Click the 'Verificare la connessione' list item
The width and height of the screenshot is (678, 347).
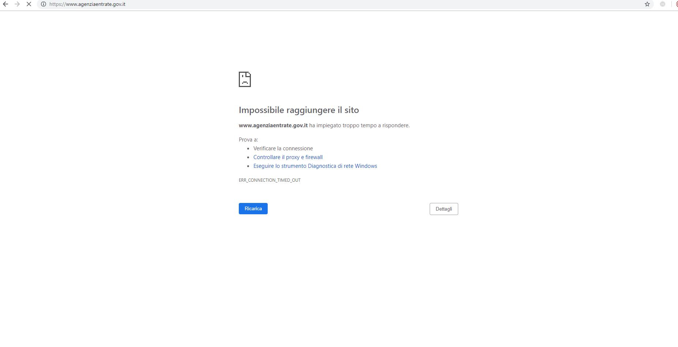coord(283,148)
